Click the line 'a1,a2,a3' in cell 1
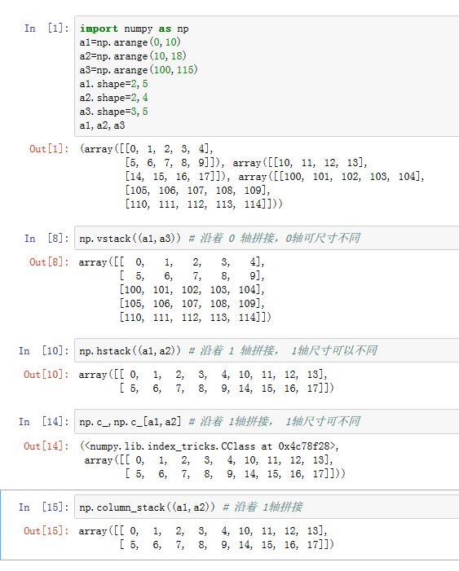Image resolution: width=459 pixels, height=571 pixels. point(102,125)
